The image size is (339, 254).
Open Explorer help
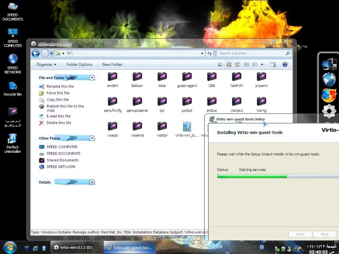pos(285,64)
